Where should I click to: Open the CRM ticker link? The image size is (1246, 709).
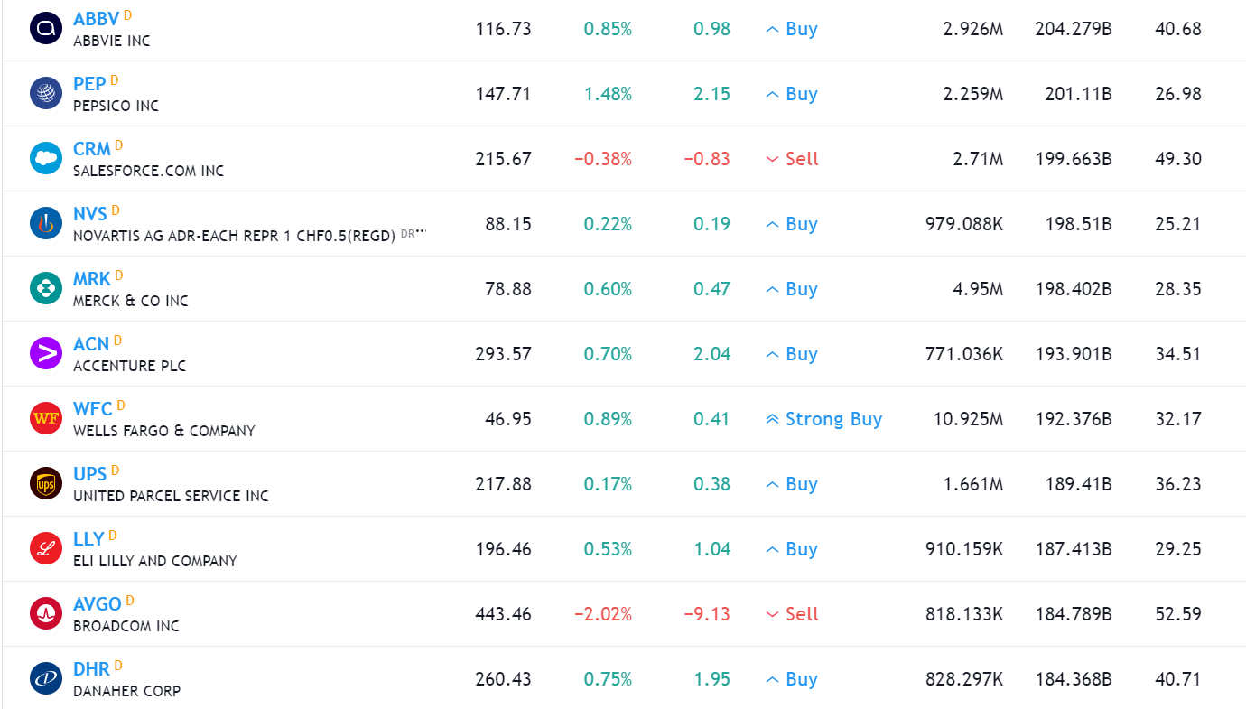[92, 149]
